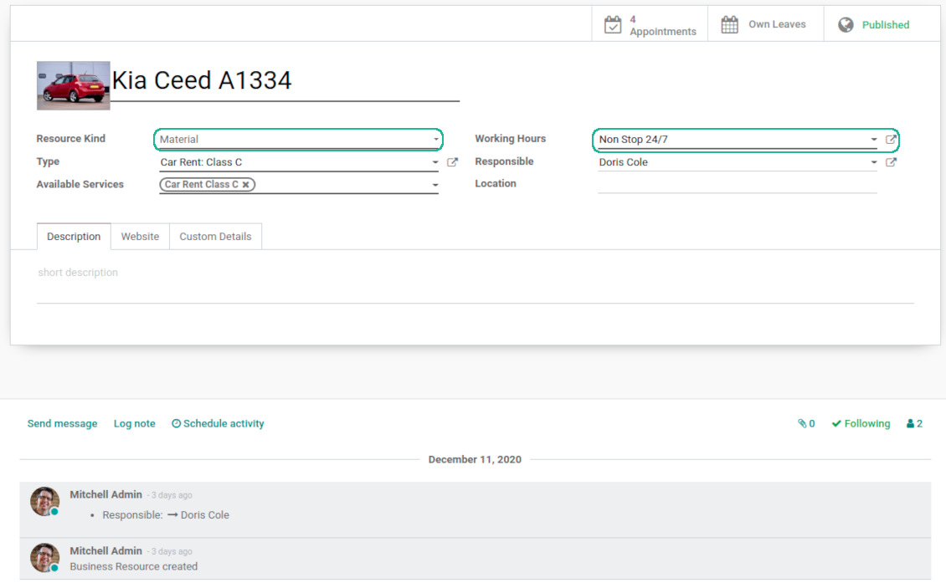This screenshot has width=946, height=588.
Task: Click the attachments paperclip counter
Action: (x=806, y=424)
